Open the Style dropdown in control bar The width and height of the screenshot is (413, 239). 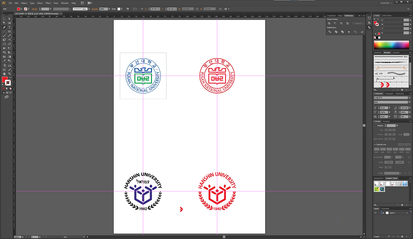coord(122,9)
